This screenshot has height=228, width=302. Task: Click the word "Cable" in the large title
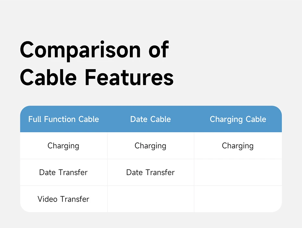click(x=48, y=77)
